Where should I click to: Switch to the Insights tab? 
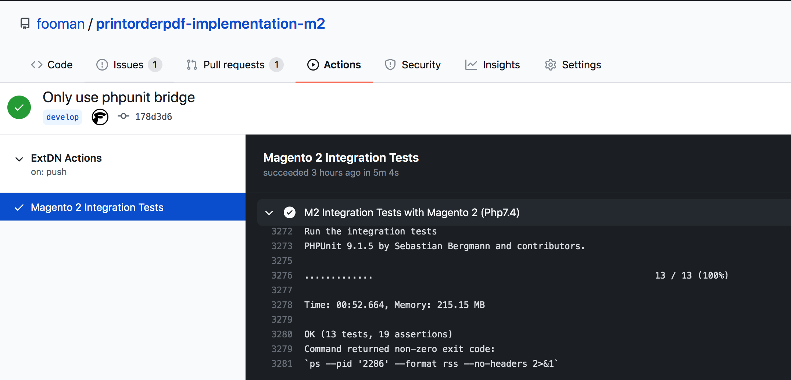coord(501,65)
